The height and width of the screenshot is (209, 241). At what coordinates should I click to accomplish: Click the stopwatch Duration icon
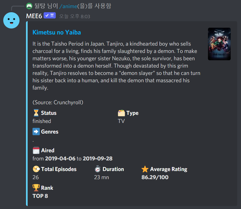[x=97, y=169]
